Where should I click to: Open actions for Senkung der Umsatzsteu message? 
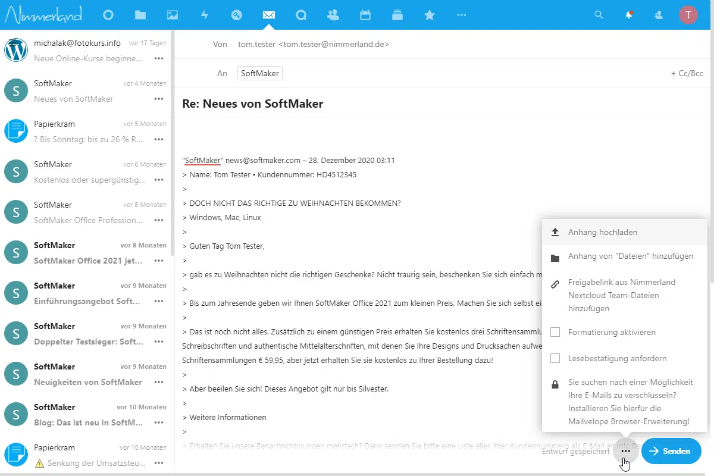(159, 463)
